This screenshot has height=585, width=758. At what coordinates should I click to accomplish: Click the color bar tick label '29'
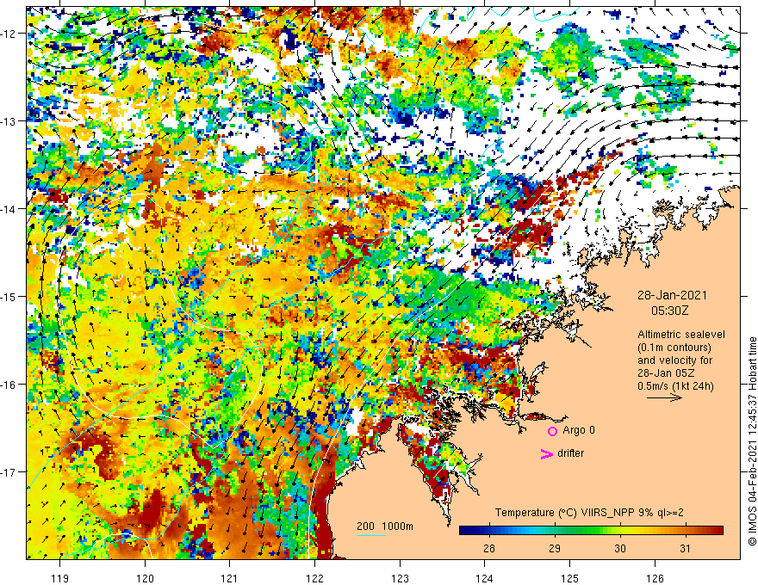[555, 548]
